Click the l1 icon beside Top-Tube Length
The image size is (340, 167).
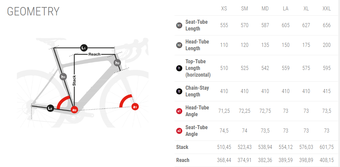[179, 68]
